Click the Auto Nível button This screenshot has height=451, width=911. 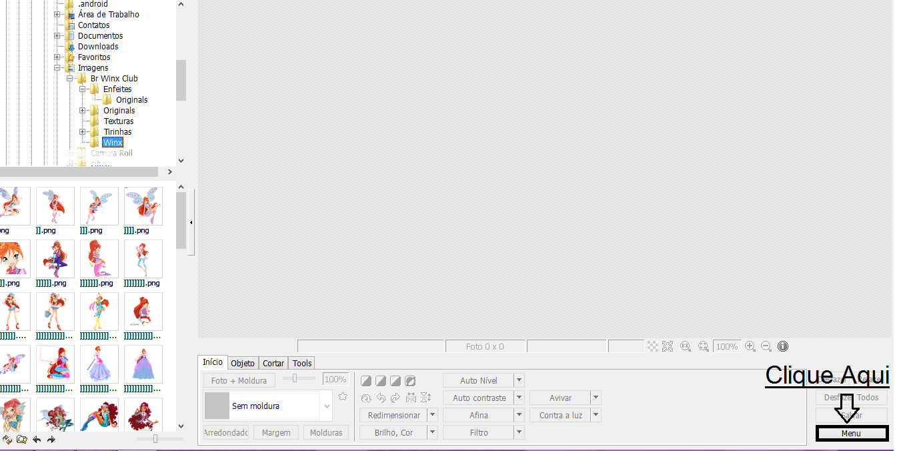pos(479,380)
